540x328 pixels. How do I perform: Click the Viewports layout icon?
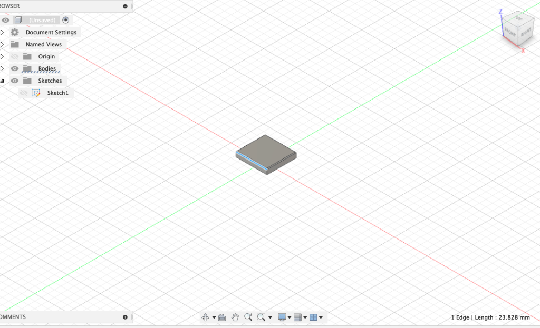pyautogui.click(x=313, y=317)
